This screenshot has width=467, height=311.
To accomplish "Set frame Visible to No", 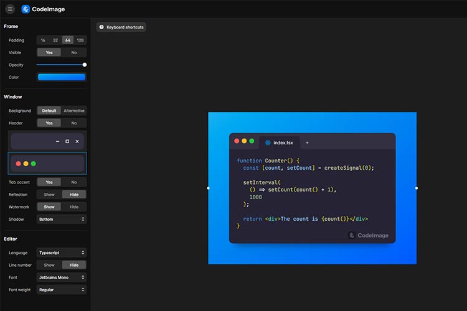I will [74, 53].
